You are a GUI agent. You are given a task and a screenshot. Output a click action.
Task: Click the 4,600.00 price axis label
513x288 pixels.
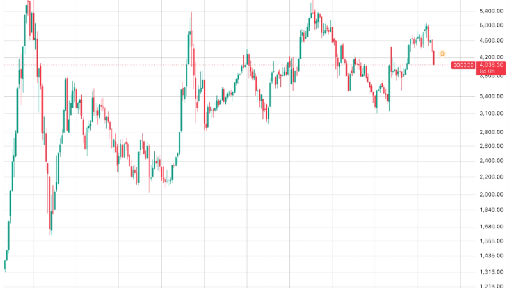click(491, 41)
